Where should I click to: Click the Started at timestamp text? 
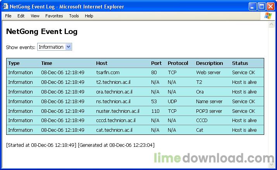[x=41, y=145]
